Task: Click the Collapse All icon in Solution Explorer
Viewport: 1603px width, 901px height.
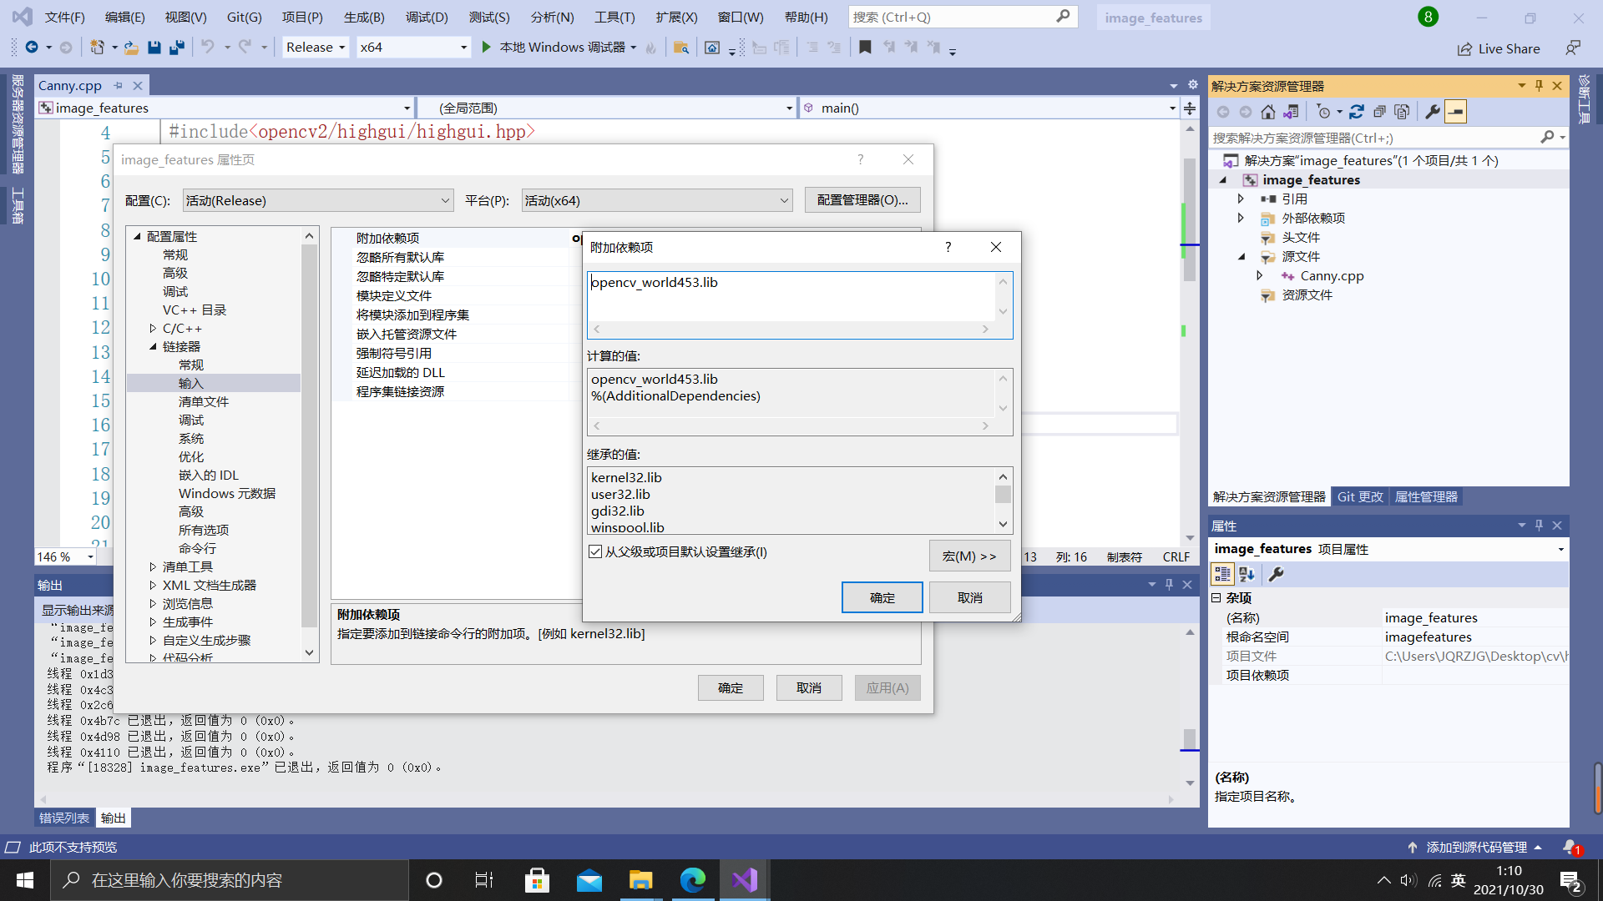Action: pos(1379,112)
